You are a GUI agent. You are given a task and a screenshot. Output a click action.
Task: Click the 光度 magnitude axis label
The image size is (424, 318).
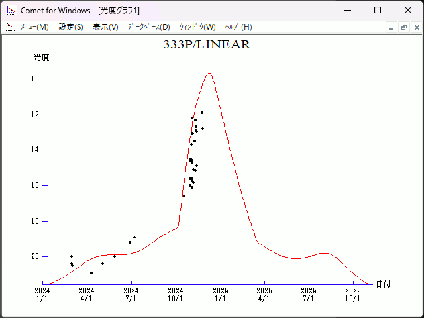(42, 58)
